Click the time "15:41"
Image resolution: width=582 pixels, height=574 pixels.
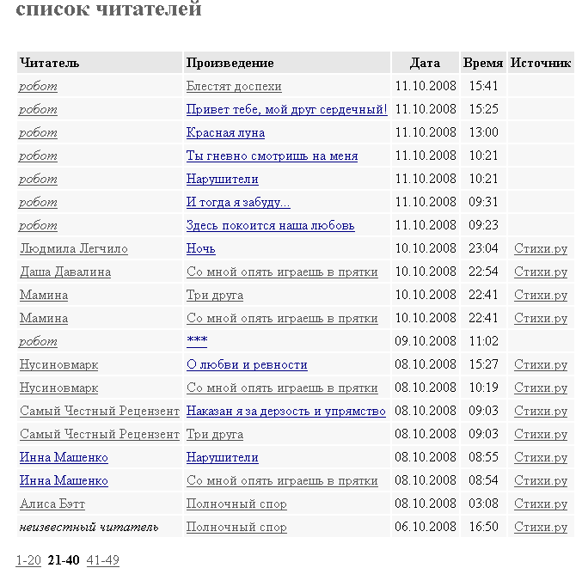[x=483, y=86]
